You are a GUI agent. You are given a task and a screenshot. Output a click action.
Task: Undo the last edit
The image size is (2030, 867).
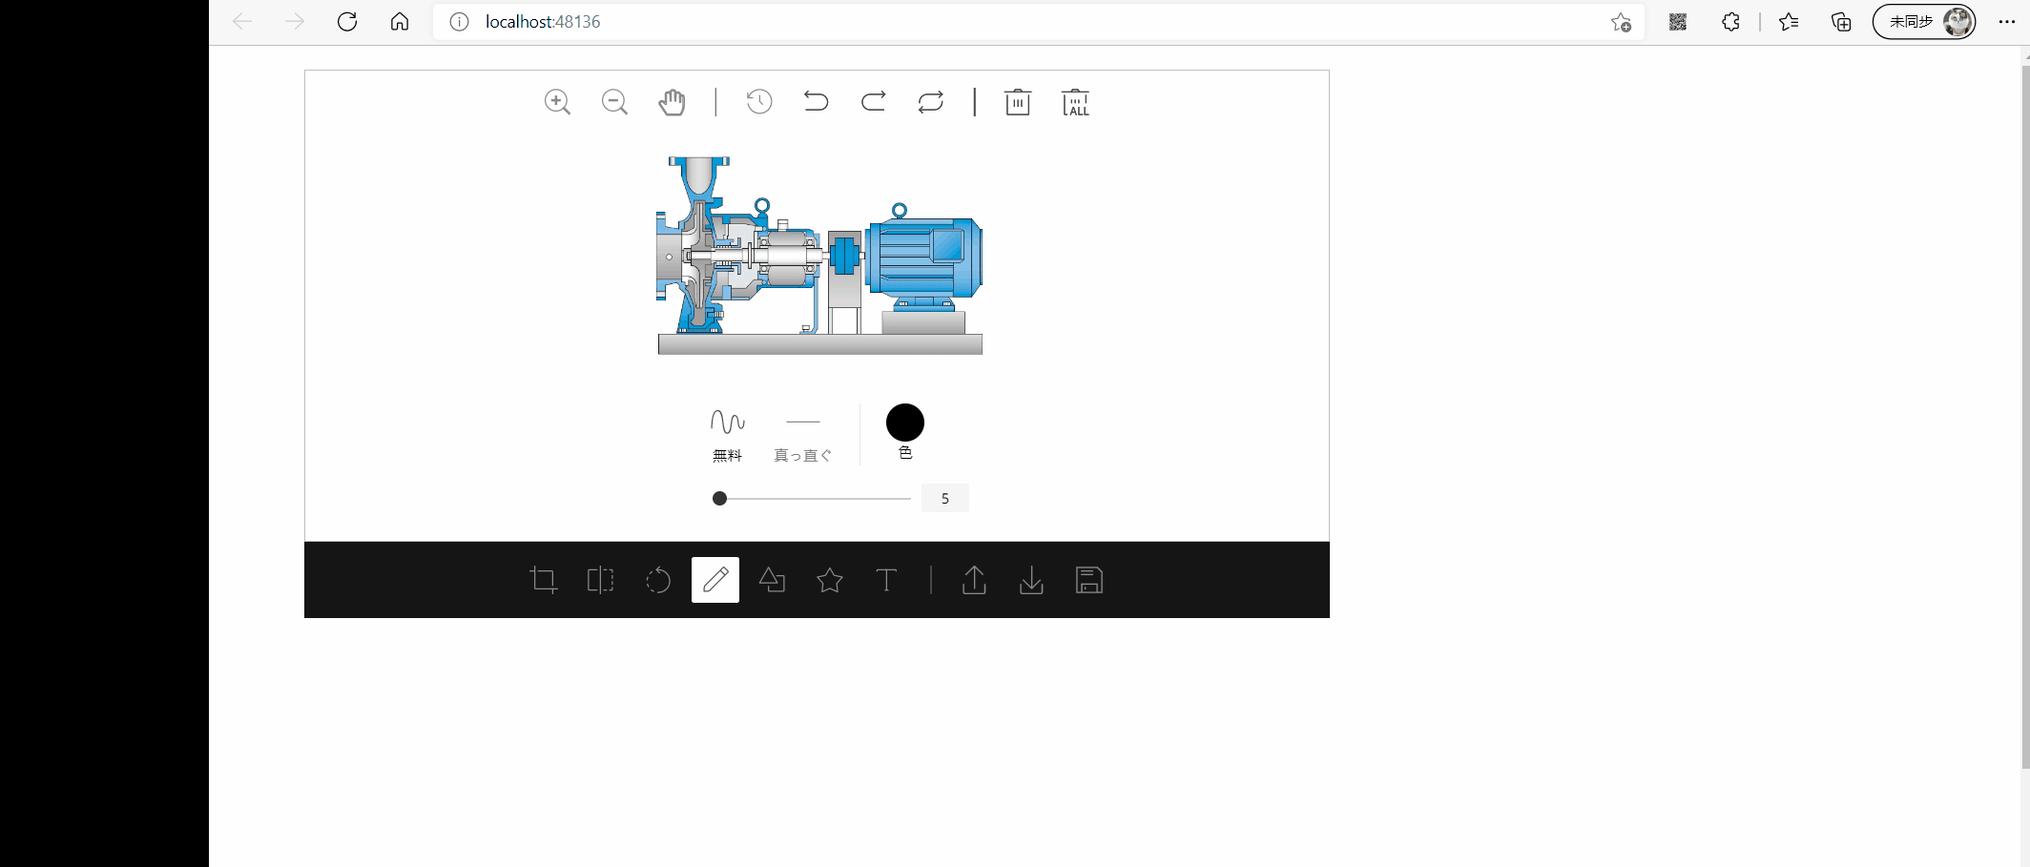click(816, 101)
